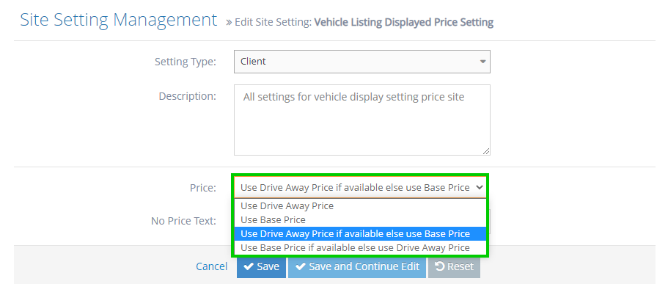Choose 'Use Base Price' option
This screenshot has width=668, height=284.
pyautogui.click(x=360, y=220)
